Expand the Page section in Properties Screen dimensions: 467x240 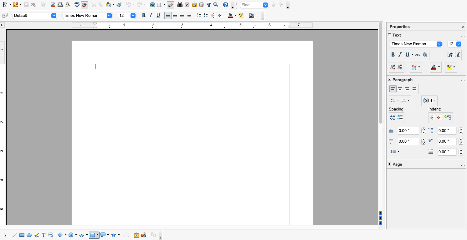click(390, 164)
